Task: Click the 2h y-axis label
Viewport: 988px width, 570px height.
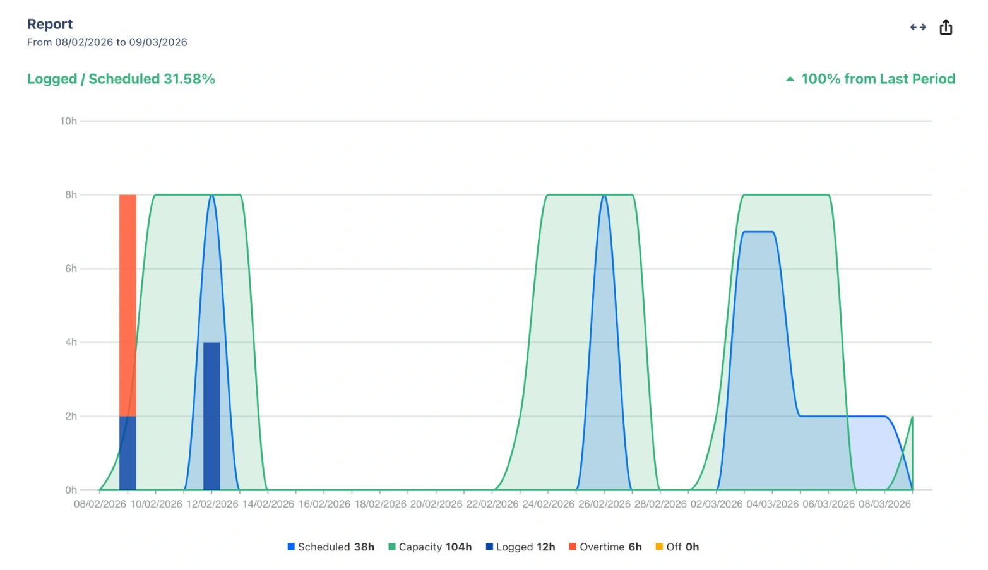Action: point(71,416)
